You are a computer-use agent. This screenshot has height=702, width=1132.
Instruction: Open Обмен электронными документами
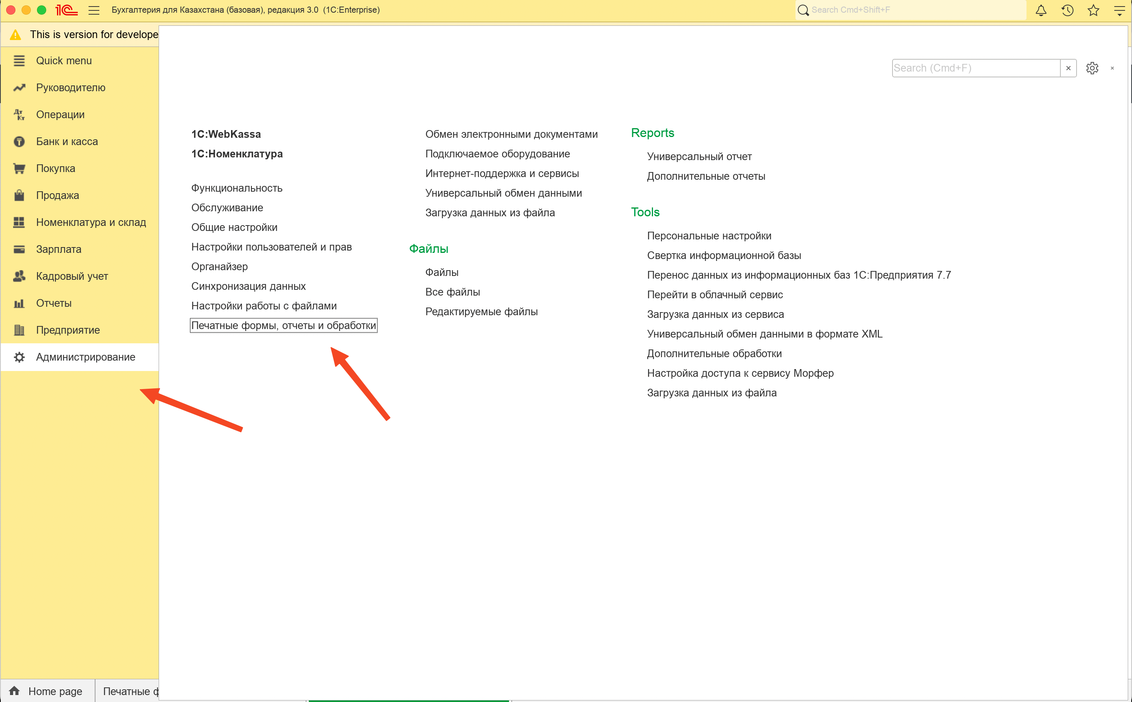pos(511,134)
